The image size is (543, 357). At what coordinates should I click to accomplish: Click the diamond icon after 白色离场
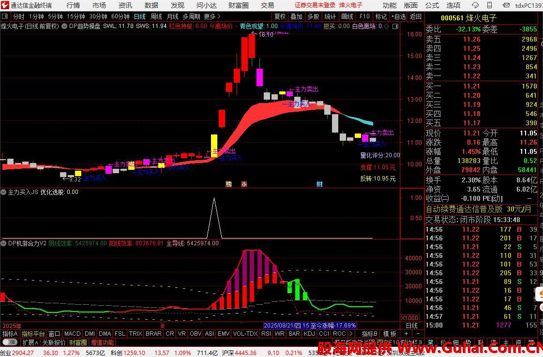point(387,26)
